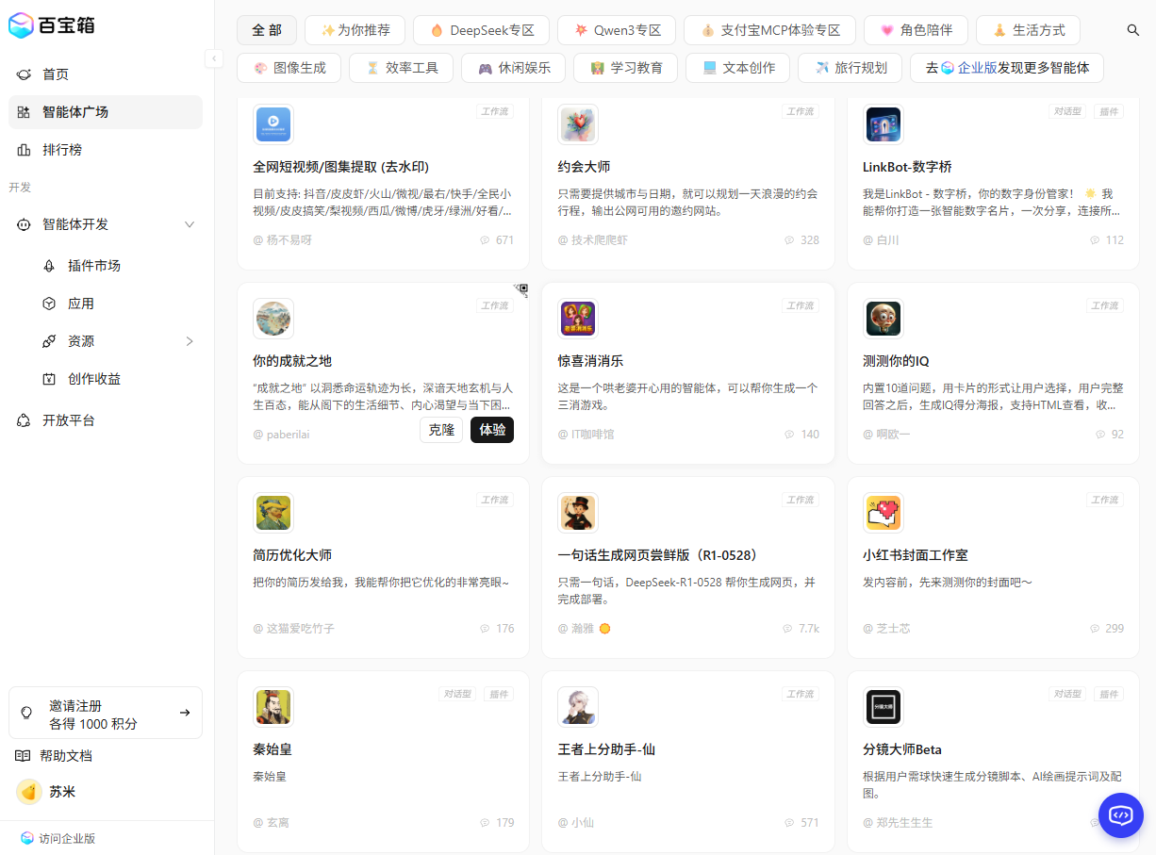Open the 苏米 user profile
This screenshot has width=1156, height=855.
(62, 792)
